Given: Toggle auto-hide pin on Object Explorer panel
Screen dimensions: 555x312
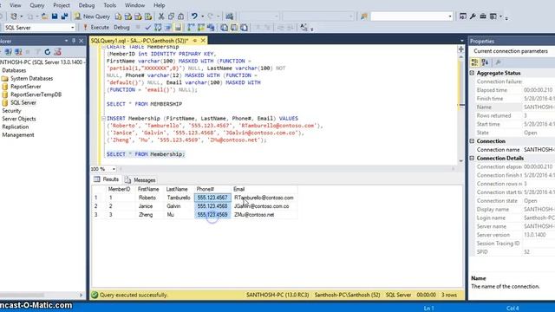Looking at the screenshot, I should pos(74,41).
